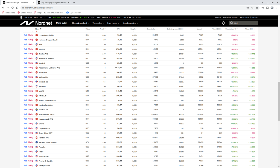Expand the Mine sider dropdown menu
This screenshot has width=280, height=168.
[63, 23]
